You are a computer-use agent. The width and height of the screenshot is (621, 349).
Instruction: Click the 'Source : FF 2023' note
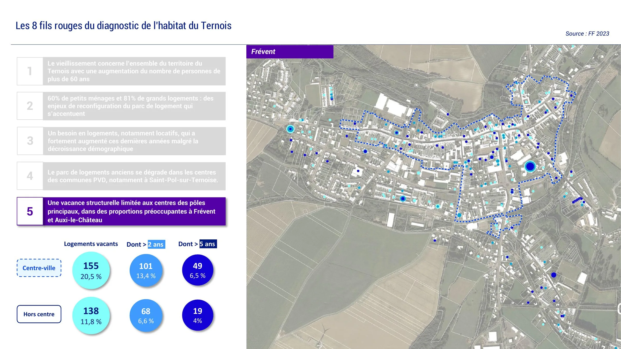click(x=587, y=34)
